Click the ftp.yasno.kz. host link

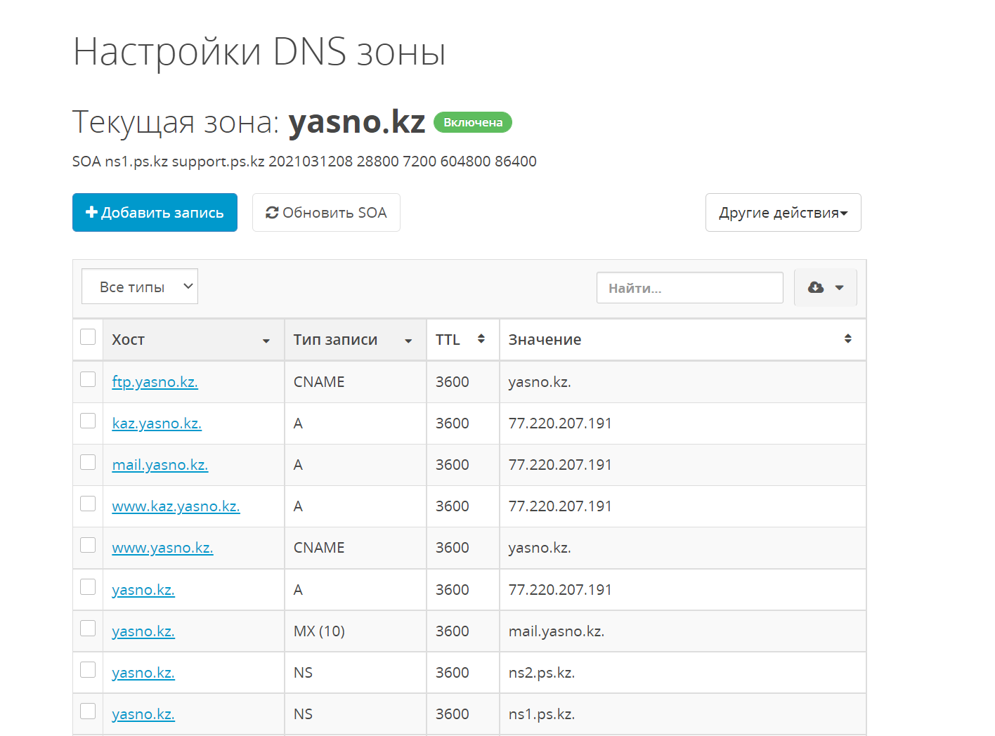tap(155, 382)
